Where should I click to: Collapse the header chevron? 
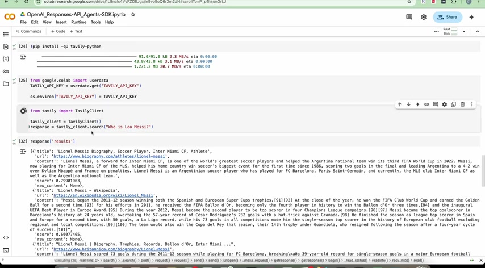(x=478, y=31)
